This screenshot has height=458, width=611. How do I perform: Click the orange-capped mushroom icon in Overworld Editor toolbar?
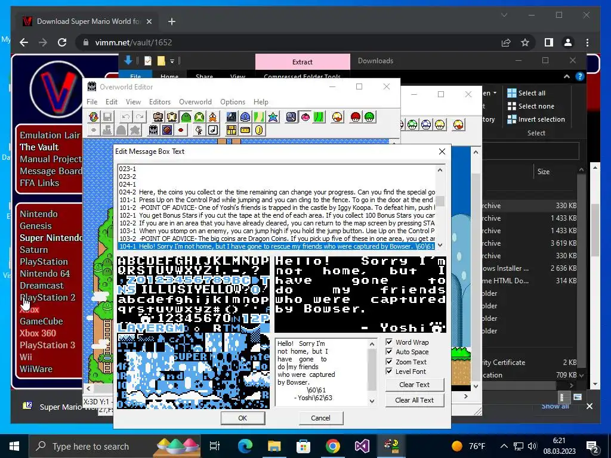(x=337, y=117)
